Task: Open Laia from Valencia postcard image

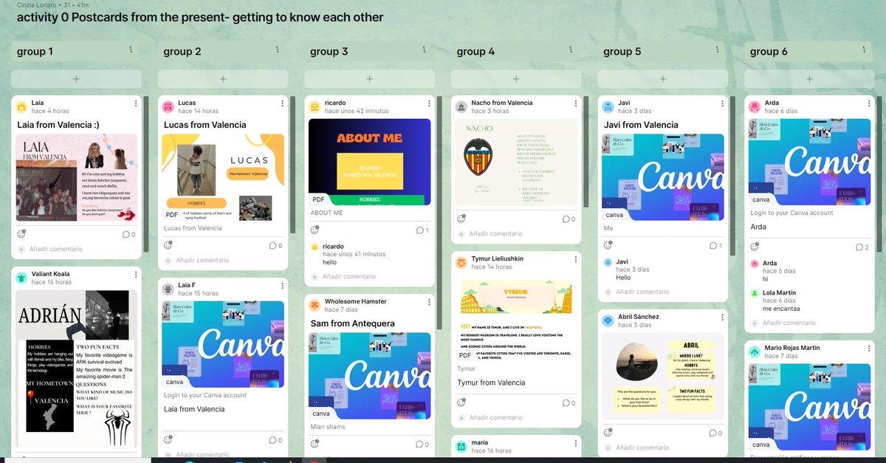Action: pyautogui.click(x=77, y=177)
